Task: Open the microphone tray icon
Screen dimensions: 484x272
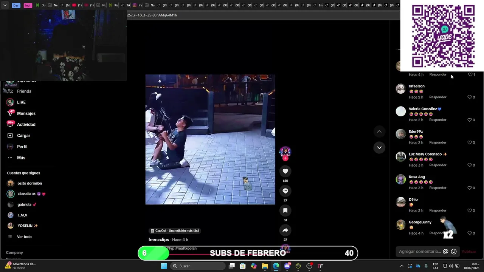Action: pos(426,266)
